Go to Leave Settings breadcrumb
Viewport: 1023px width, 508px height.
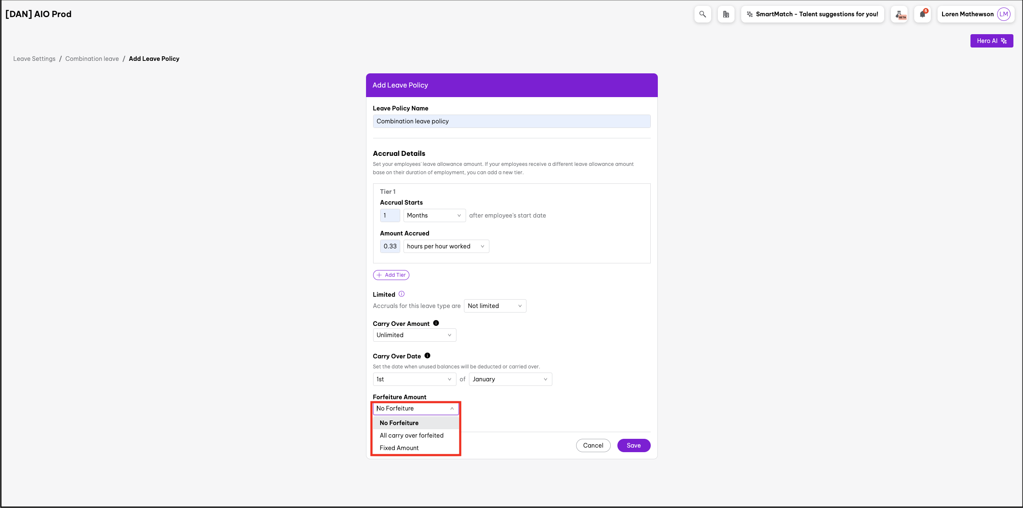pos(34,59)
